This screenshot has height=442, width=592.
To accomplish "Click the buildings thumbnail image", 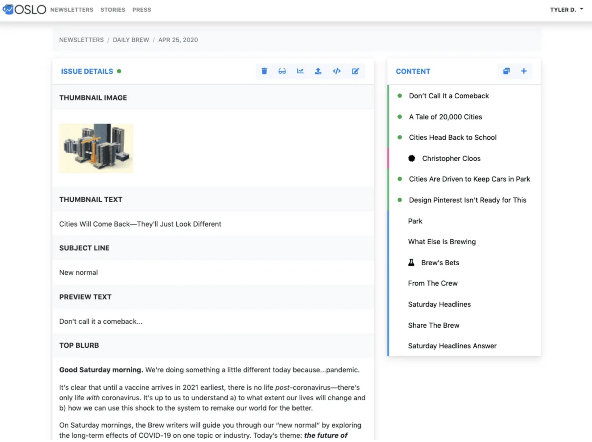I will pos(96,148).
